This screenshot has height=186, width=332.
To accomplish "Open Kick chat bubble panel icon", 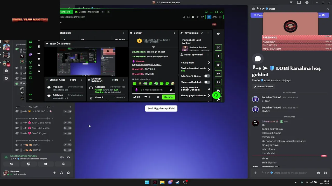I will click(x=218, y=73).
